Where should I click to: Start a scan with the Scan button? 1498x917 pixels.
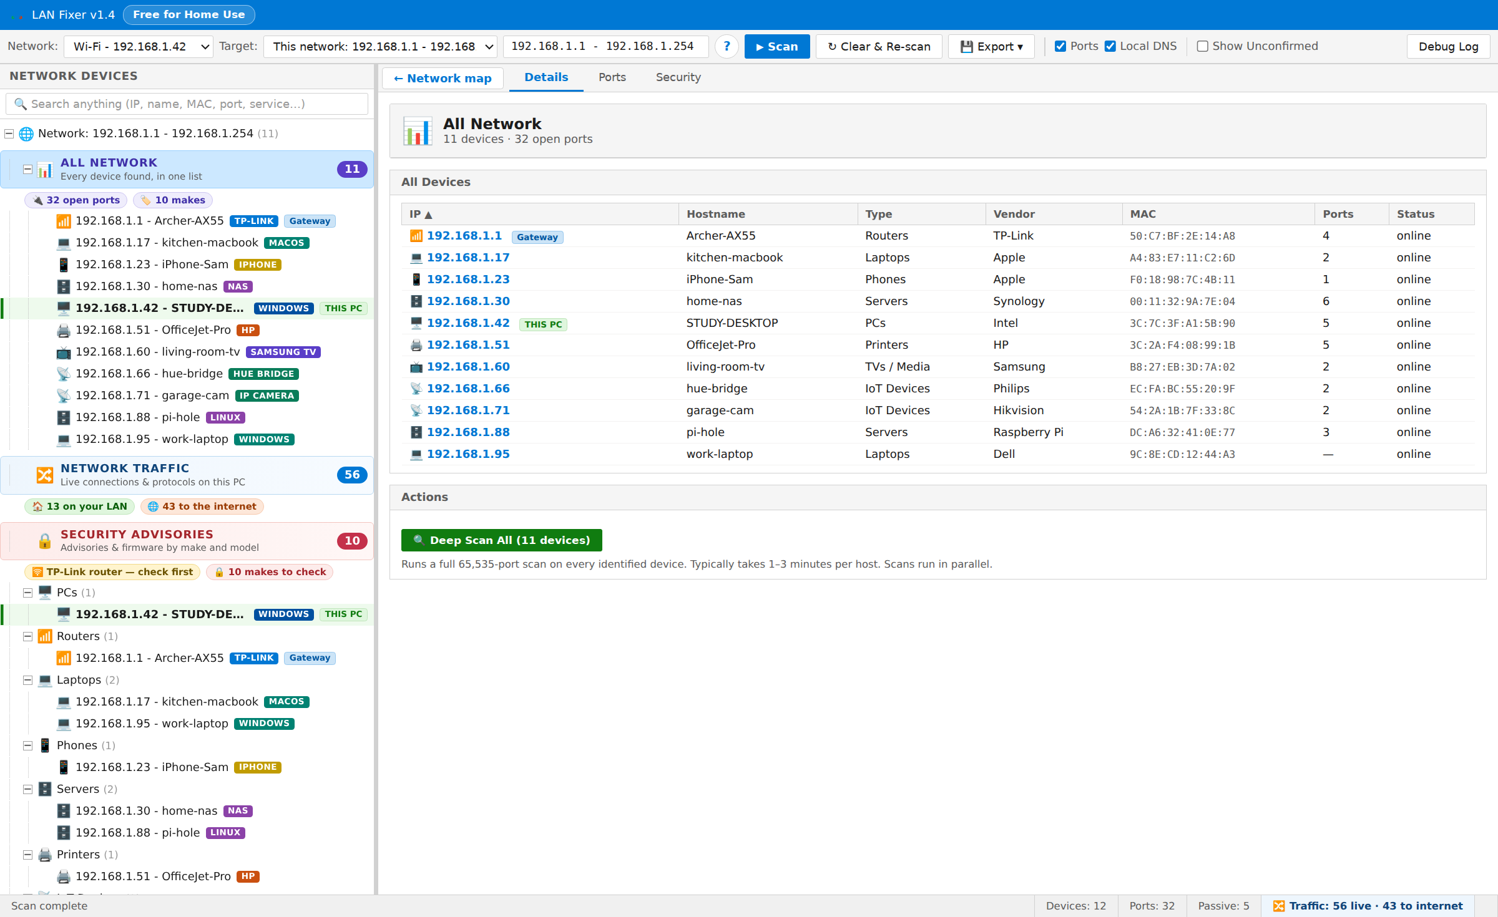(777, 47)
